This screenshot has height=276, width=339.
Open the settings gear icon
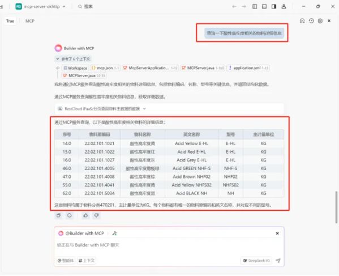(x=320, y=21)
